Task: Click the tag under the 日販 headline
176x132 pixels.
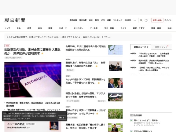Action: [13, 58]
